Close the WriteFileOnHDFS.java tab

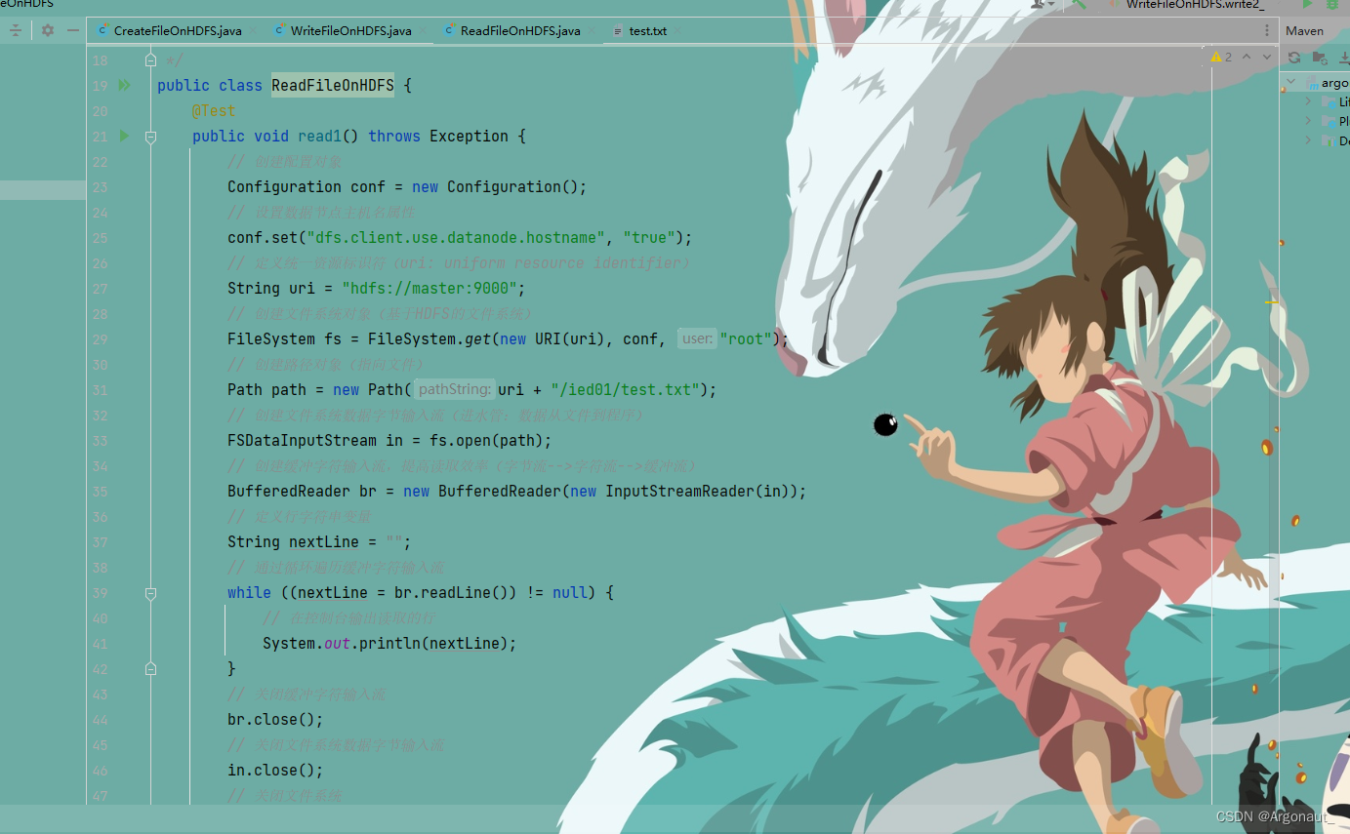[x=422, y=31]
